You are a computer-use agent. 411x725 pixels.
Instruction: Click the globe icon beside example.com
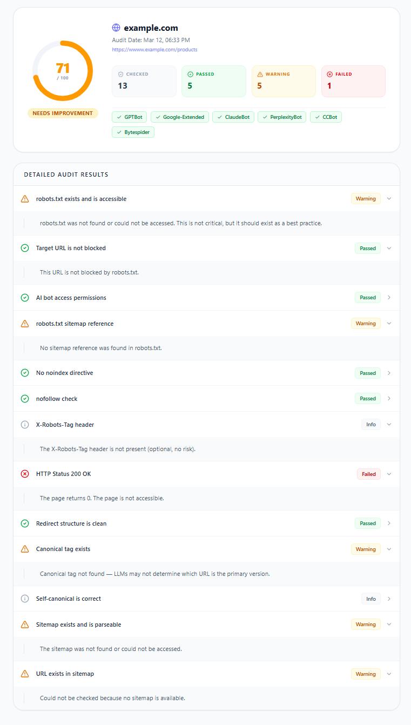tap(116, 27)
